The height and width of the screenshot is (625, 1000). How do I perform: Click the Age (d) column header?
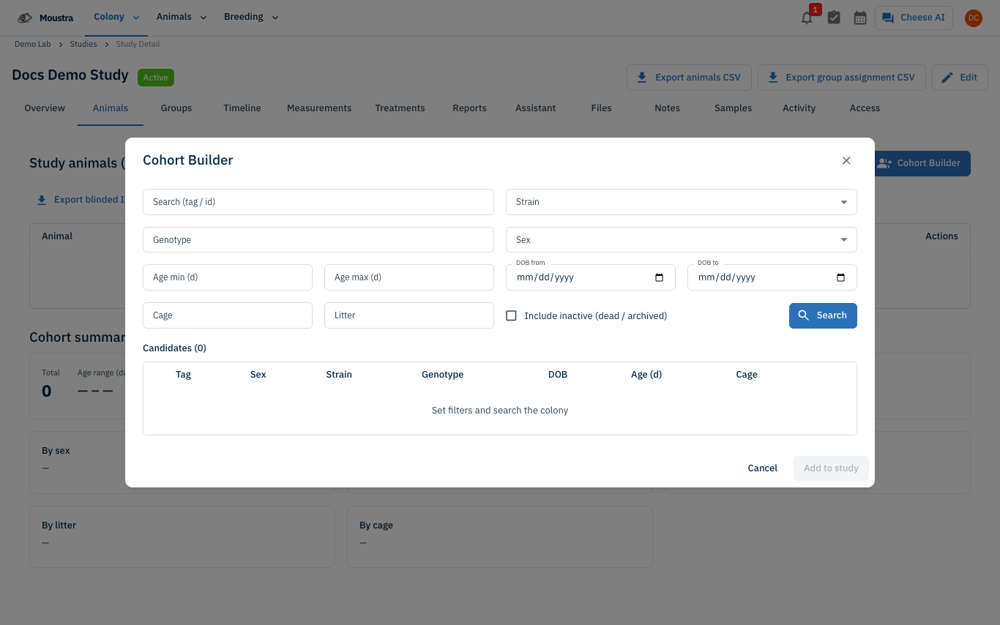[x=646, y=375]
